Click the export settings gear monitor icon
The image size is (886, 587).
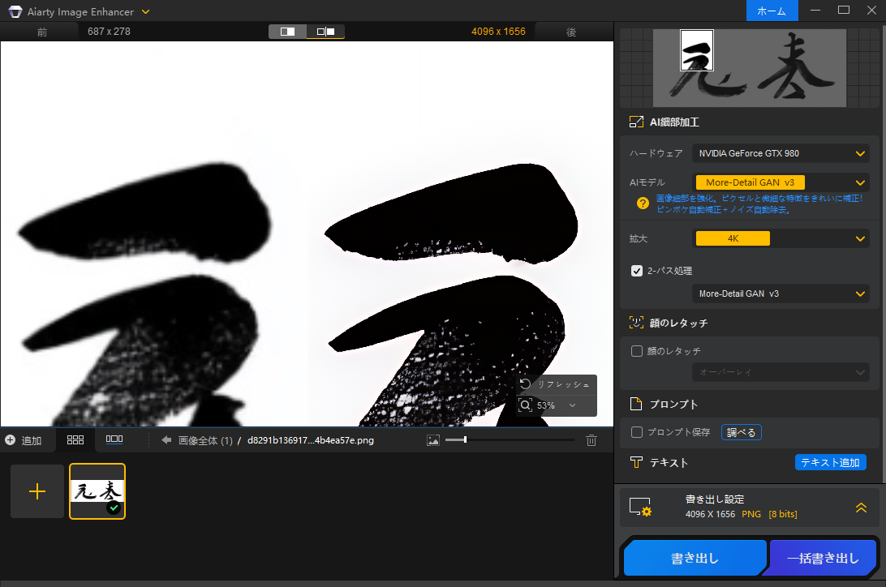[641, 507]
